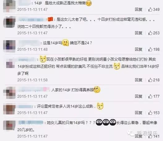Reply to the 177-like comment

pyautogui.click(x=139, y=96)
